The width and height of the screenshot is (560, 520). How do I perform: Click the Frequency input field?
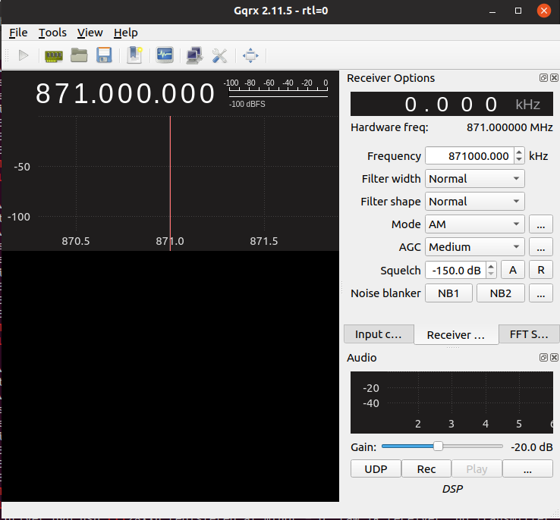pyautogui.click(x=470, y=156)
